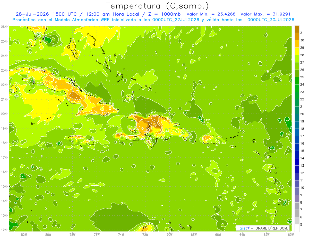Click the '60W' longitude axis label
Screen dimensions: 309x238
coord(291,234)
